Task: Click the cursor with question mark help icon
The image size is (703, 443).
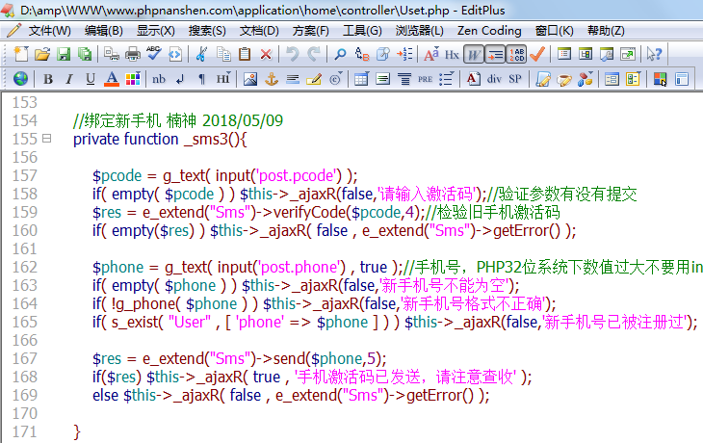Action: click(654, 54)
